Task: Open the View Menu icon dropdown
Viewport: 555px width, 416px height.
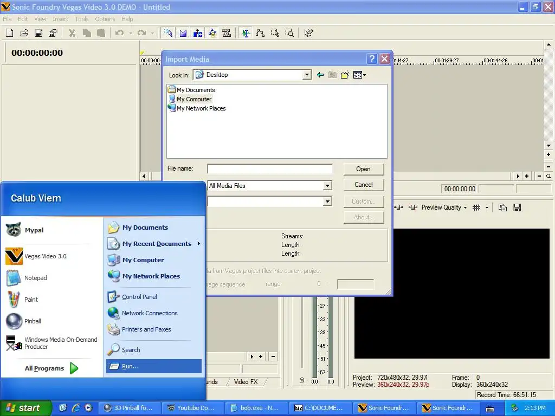Action: 359,75
